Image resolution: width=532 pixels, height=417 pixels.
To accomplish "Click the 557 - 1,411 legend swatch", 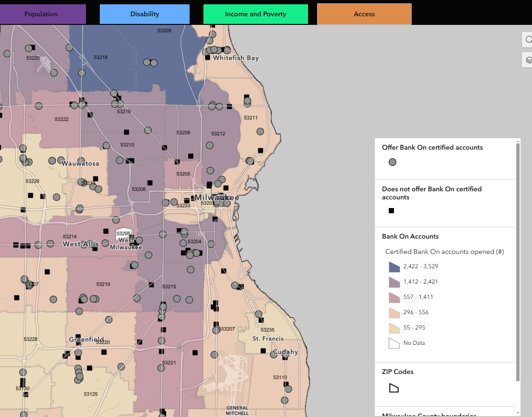I will coord(394,297).
